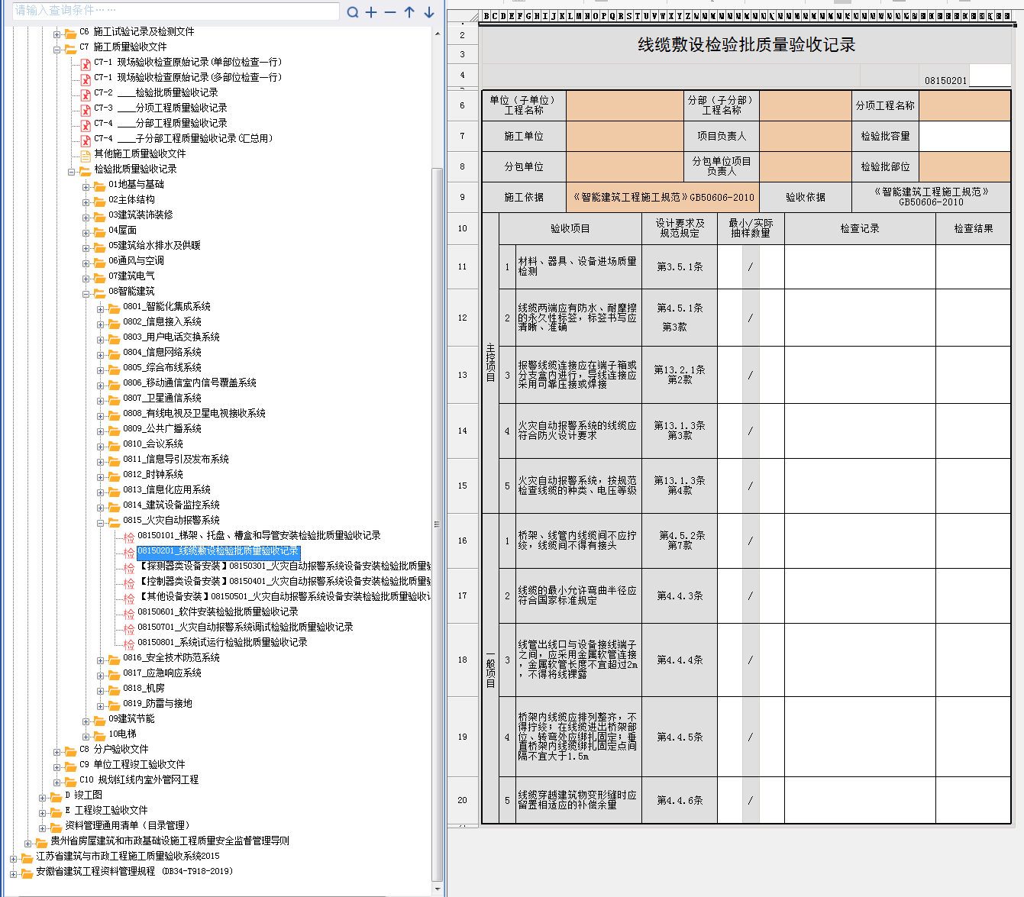Select C7-1 现场验收检查原始记录(多部位检查一行)
Viewport: 1024px width, 897px height.
click(x=188, y=78)
